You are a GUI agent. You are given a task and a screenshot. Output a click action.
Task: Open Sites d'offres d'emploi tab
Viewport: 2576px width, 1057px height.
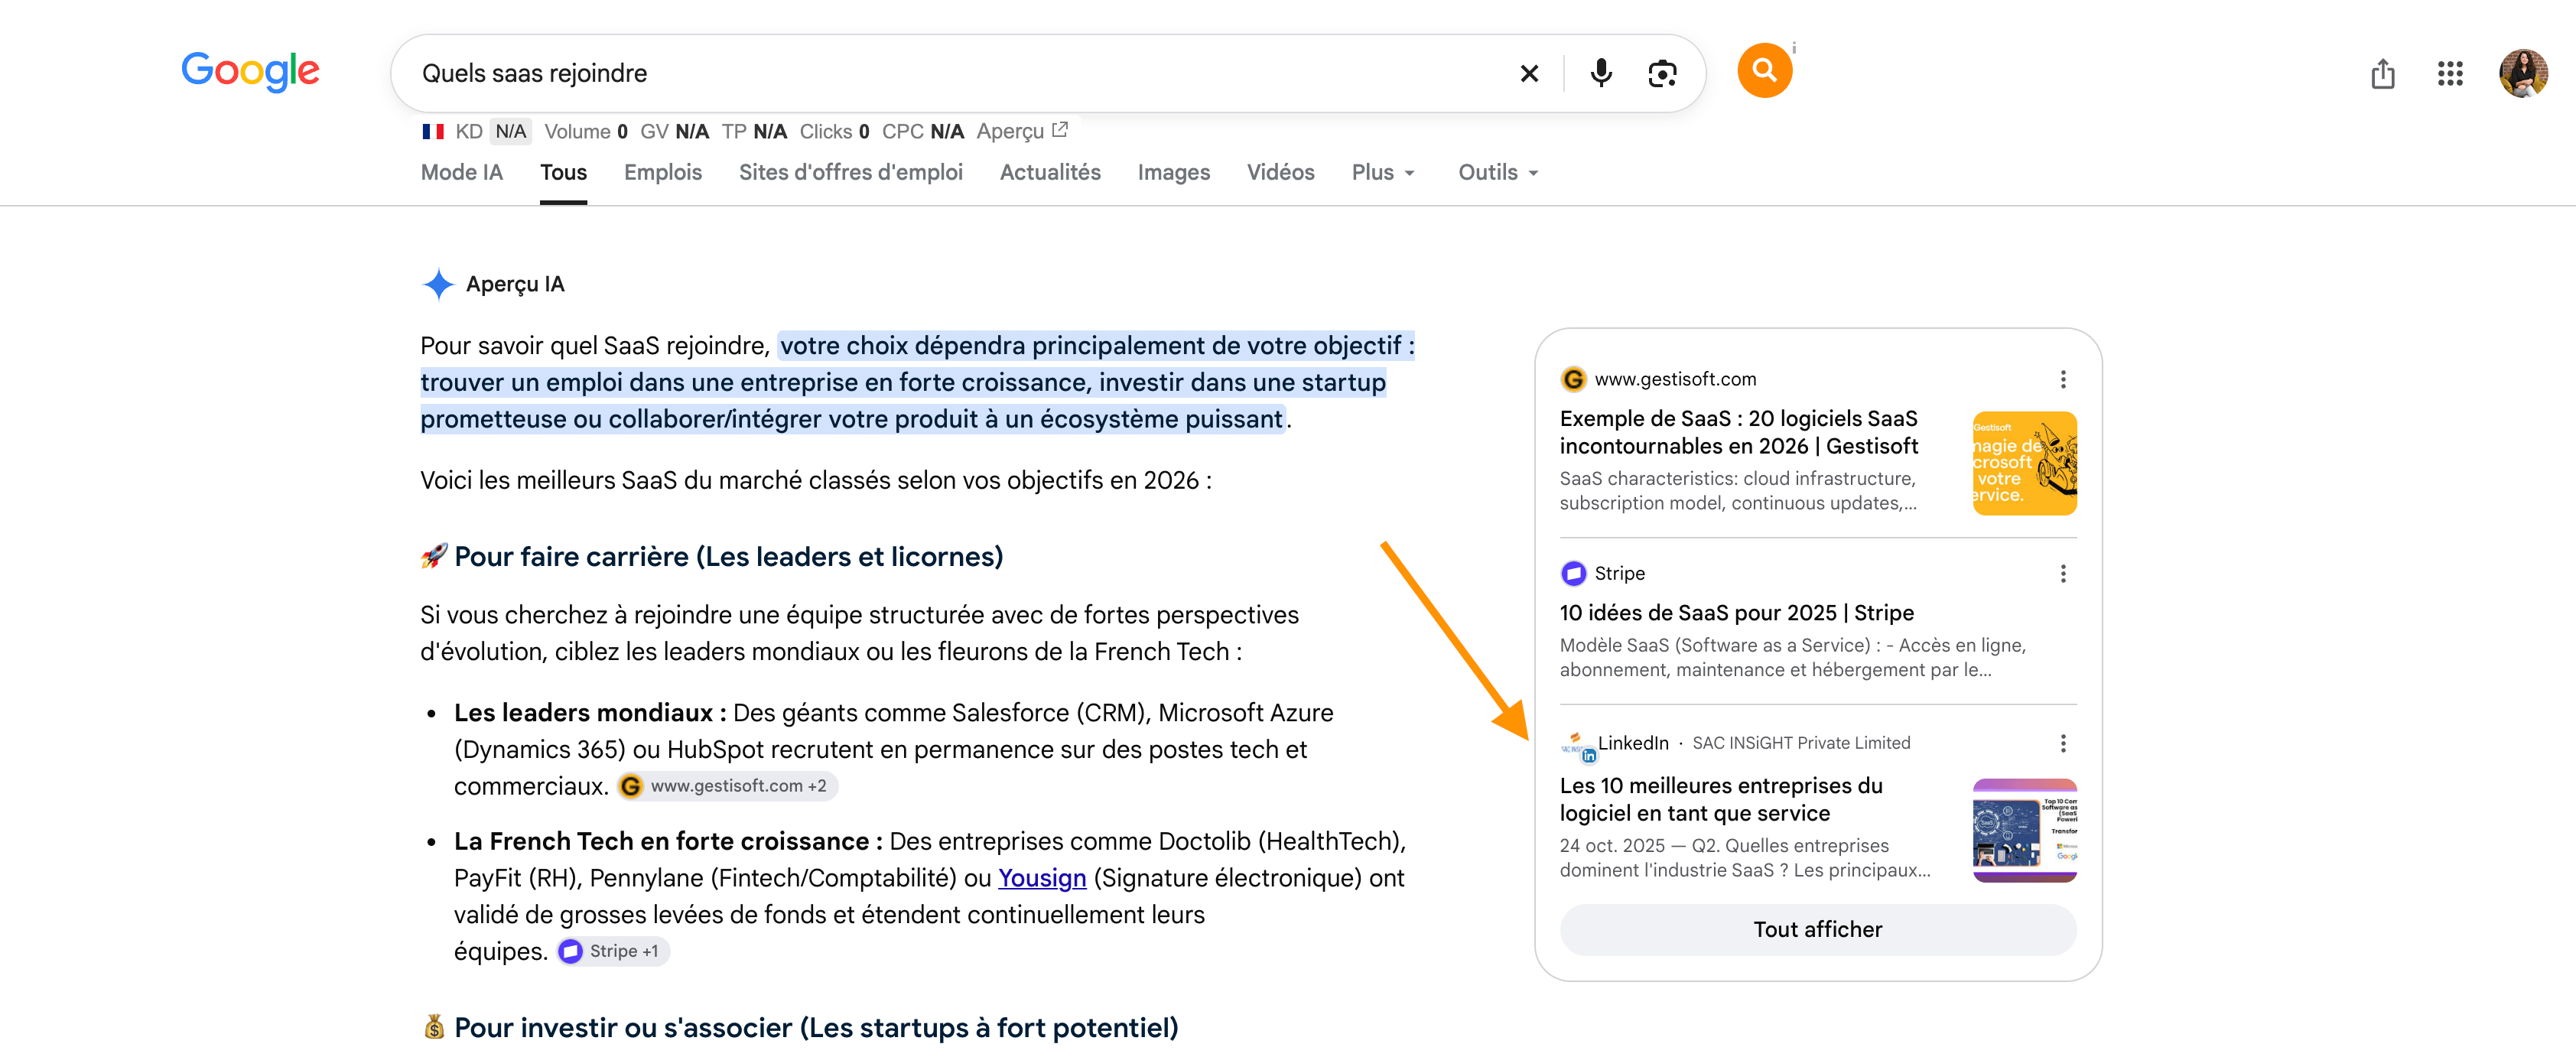(x=851, y=172)
